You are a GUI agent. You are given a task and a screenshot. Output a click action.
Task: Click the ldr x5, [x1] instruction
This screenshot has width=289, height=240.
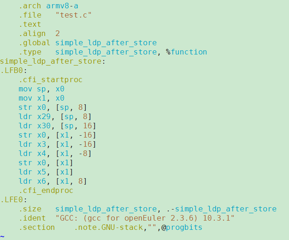click(x=46, y=172)
